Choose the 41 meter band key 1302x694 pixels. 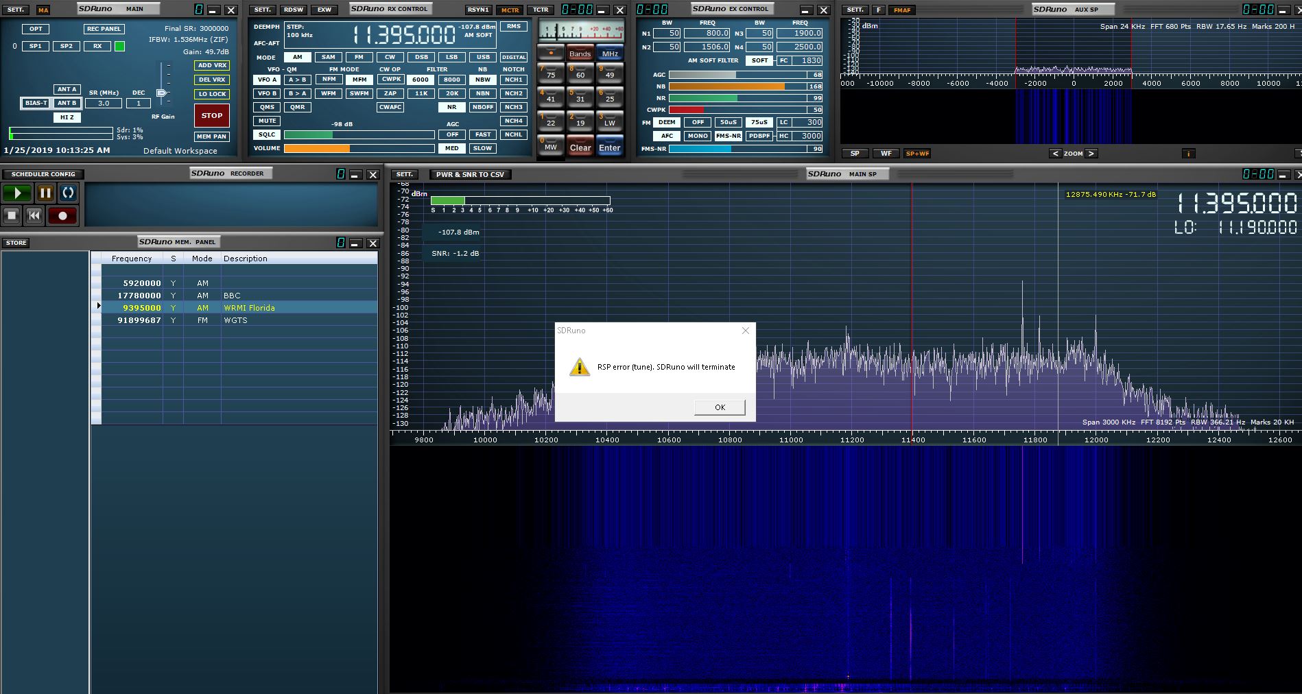point(550,97)
